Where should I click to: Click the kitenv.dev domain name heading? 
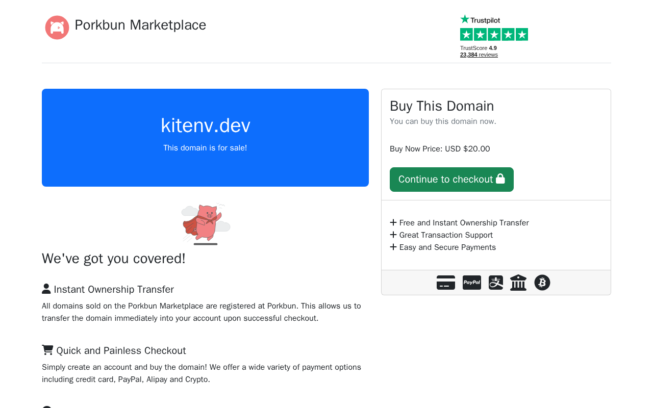[206, 125]
